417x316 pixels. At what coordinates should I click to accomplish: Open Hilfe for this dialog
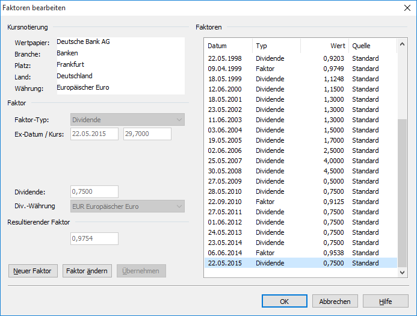point(386,301)
